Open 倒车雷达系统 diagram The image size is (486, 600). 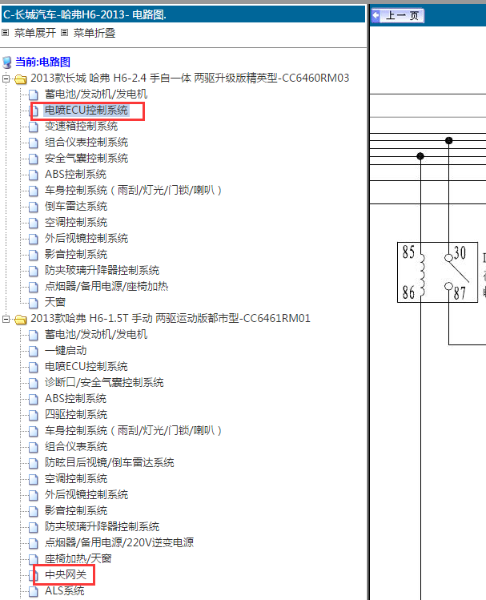click(76, 206)
